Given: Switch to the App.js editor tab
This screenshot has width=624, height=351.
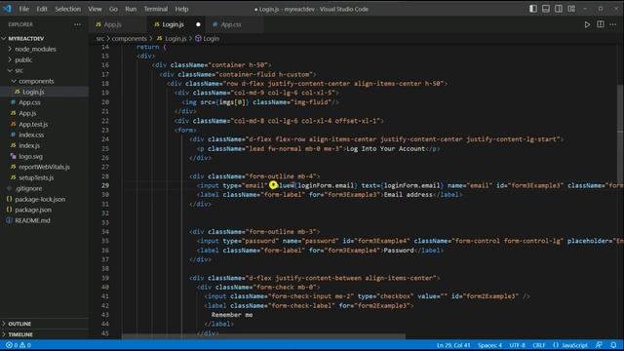Looking at the screenshot, I should click(118, 24).
